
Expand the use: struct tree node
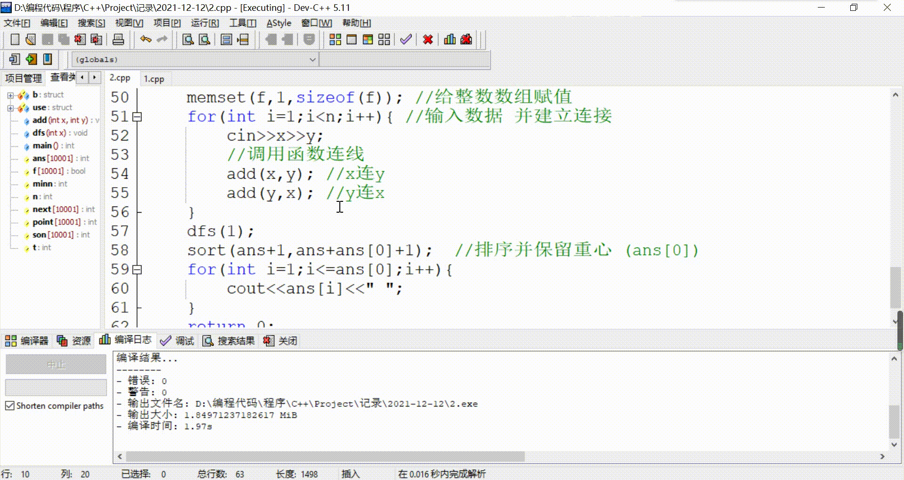[10, 108]
